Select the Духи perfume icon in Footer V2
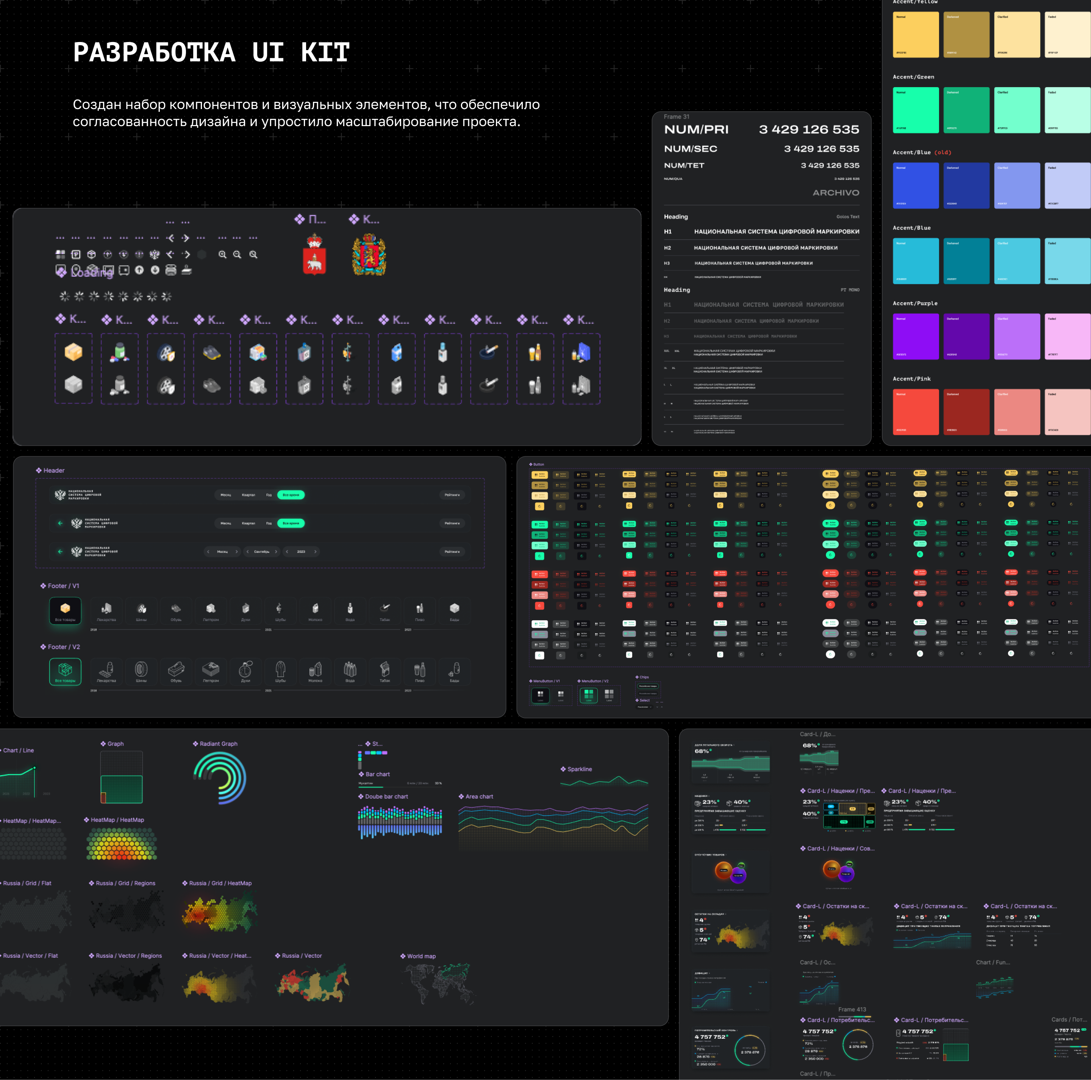Image resolution: width=1091 pixels, height=1080 pixels. coord(245,672)
